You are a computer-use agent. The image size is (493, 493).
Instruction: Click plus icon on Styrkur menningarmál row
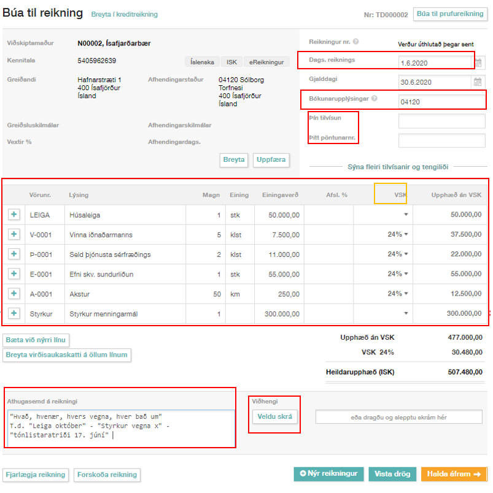pyautogui.click(x=14, y=313)
